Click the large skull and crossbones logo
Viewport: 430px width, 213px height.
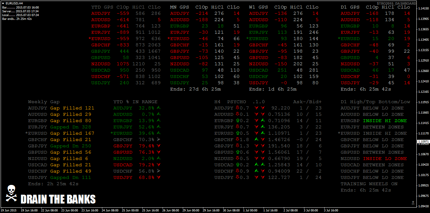(11, 193)
